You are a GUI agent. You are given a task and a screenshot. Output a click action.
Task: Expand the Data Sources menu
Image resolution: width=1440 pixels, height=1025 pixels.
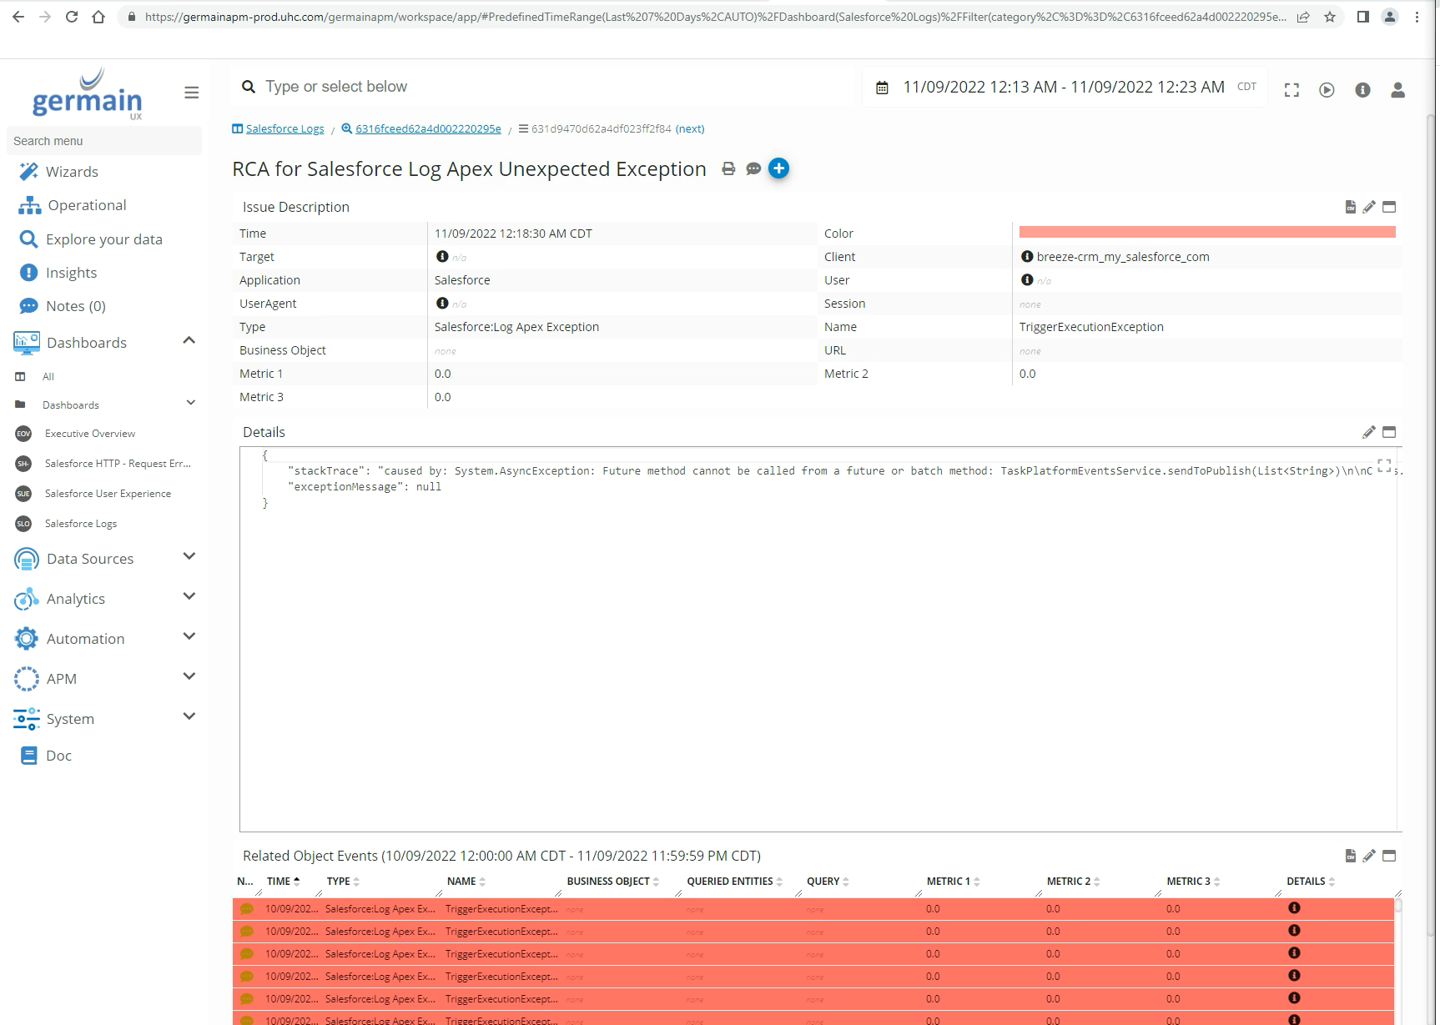tap(189, 557)
